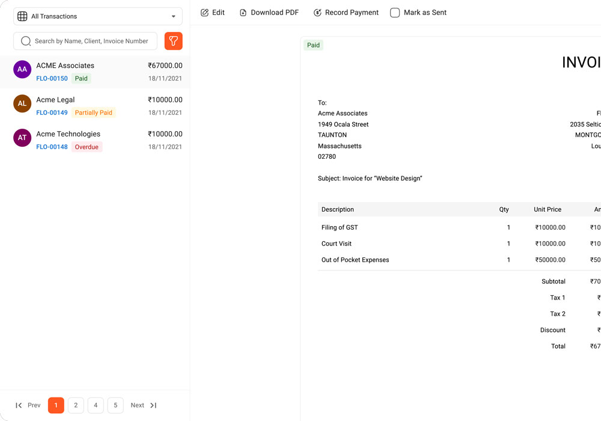Screen dimensions: 601x421
Task: Click ₹67000.00 amount in list
Action: coord(165,66)
